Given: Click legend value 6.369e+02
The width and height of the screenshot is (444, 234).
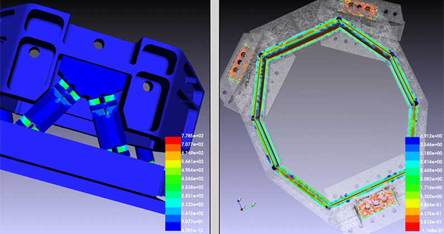Looking at the screenshot, I should [x=193, y=153].
